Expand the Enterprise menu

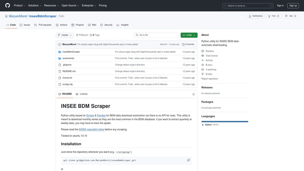point(89,5)
